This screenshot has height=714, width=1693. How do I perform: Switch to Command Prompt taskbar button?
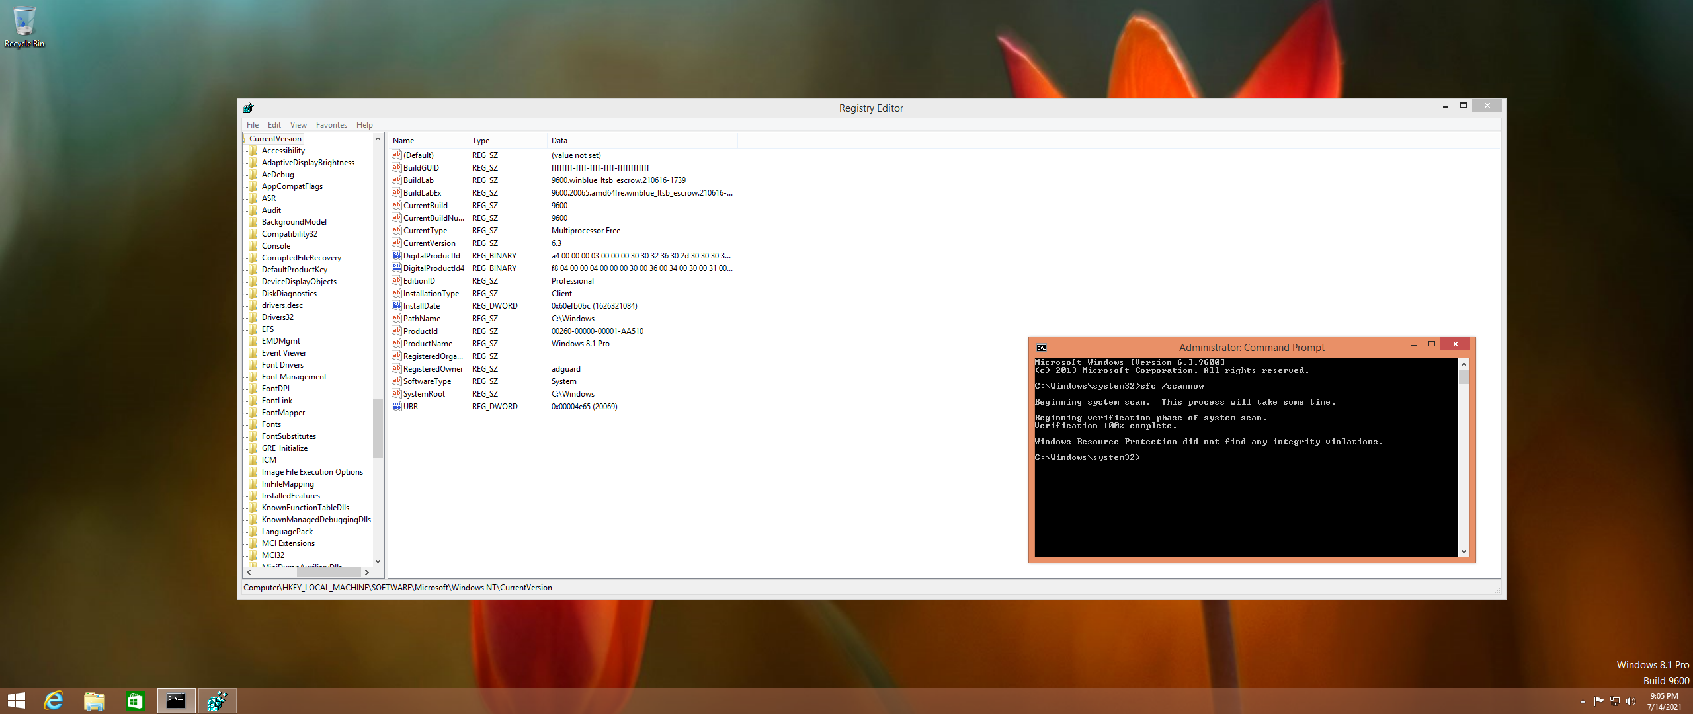click(x=176, y=701)
